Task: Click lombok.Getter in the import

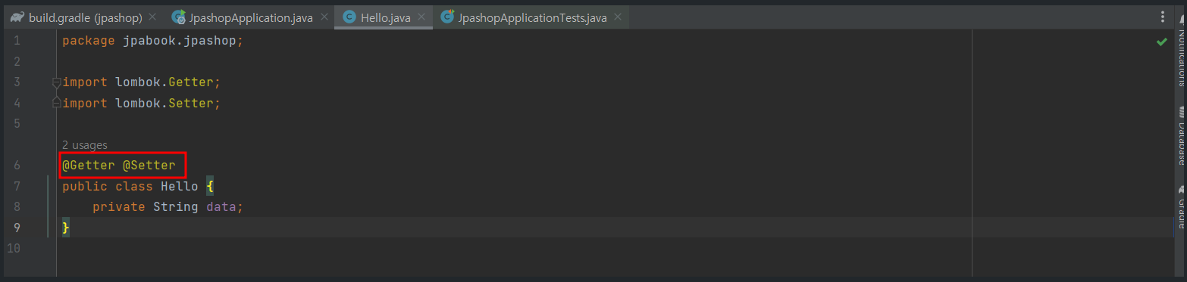Action: point(164,82)
